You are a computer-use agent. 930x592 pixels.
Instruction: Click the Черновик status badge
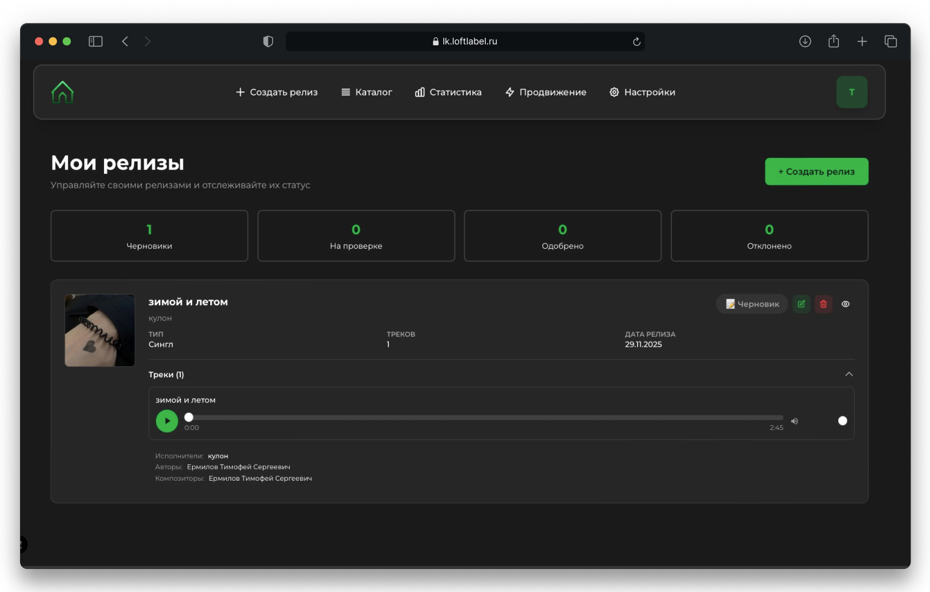point(751,304)
